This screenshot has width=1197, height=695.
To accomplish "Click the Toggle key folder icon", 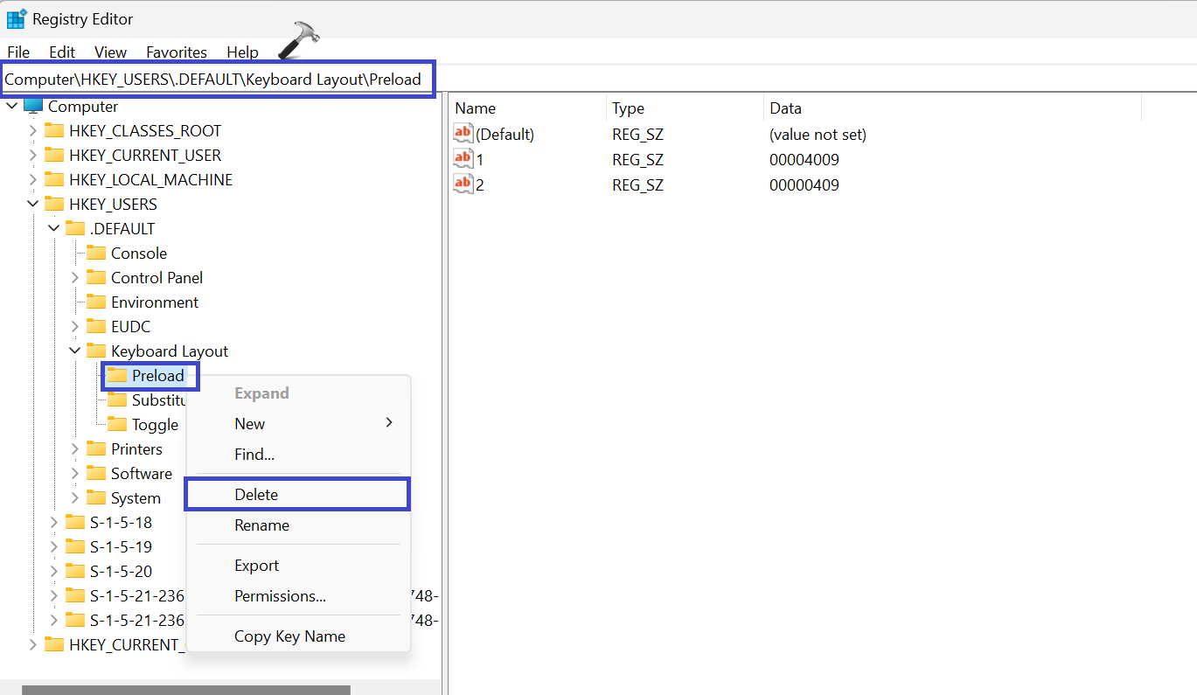I will pyautogui.click(x=117, y=425).
